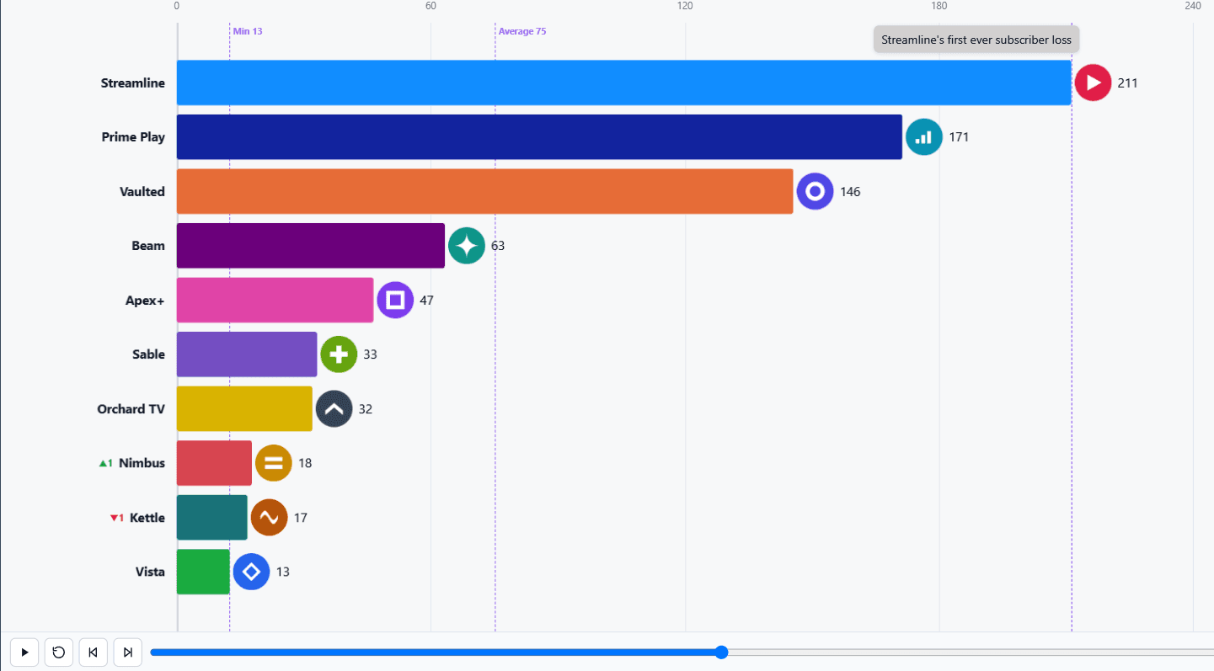Click the blue Streamline bar
1214x671 pixels.
[623, 83]
